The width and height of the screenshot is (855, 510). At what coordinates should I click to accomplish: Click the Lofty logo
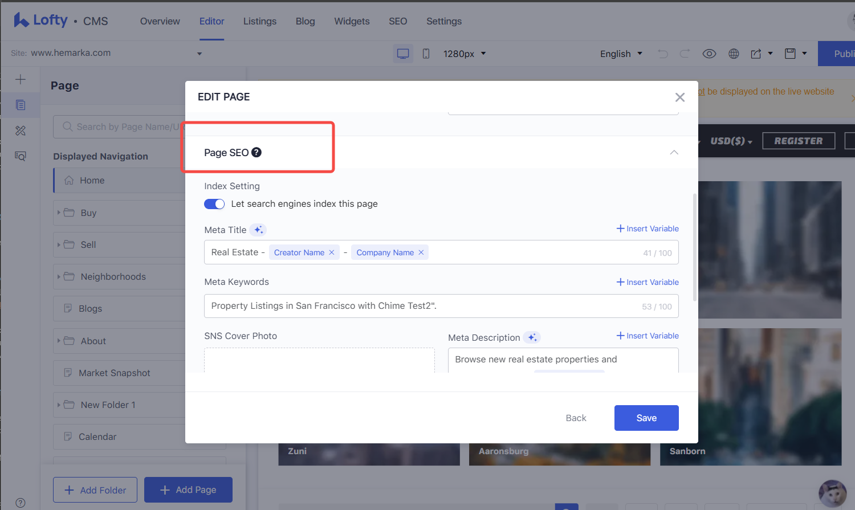tap(40, 21)
